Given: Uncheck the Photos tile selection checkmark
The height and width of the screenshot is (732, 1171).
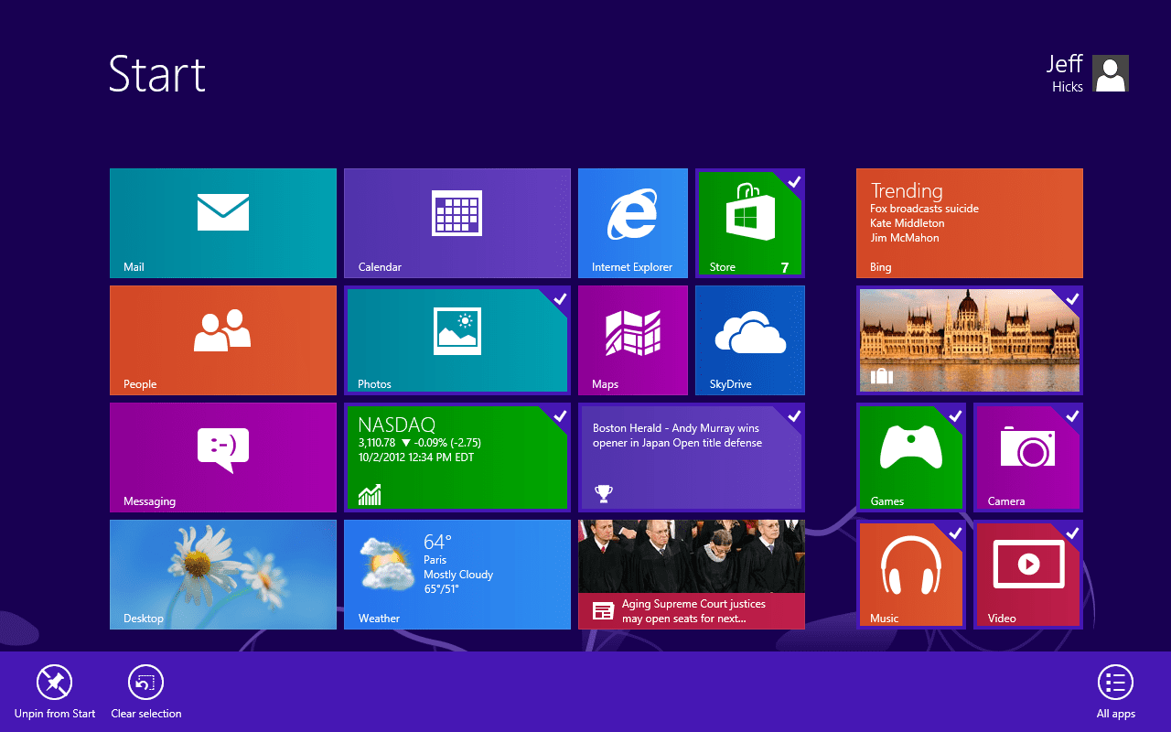Looking at the screenshot, I should (560, 298).
